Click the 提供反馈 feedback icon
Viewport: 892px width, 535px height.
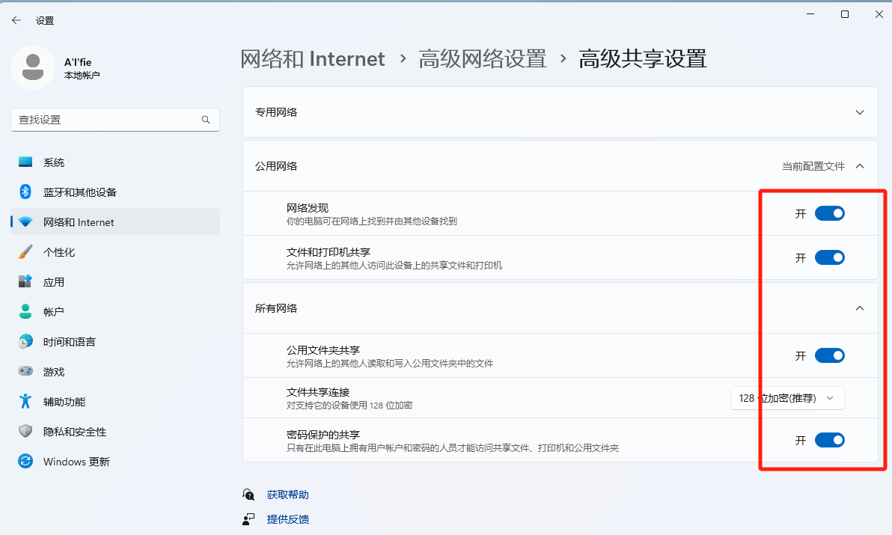pyautogui.click(x=248, y=519)
